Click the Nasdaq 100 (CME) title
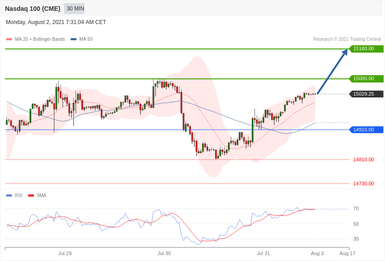 33,9
